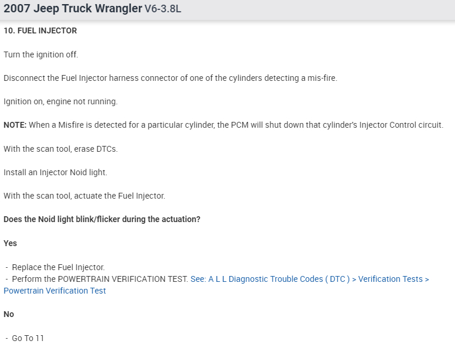This screenshot has width=455, height=351.
Task: Click the '10. FUEL INJECTOR' heading
Action: 40,30
